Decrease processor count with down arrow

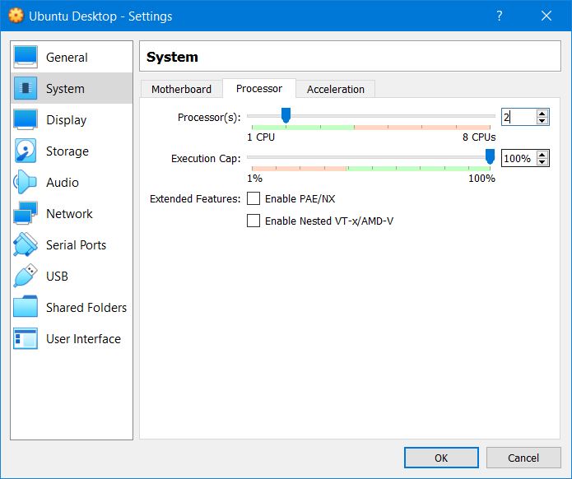(x=542, y=122)
